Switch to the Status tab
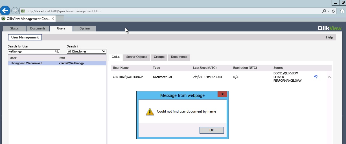346x144 pixels. coord(14,28)
